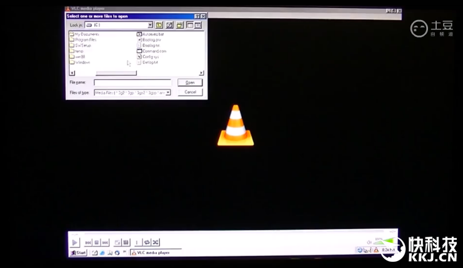Image resolution: width=463 pixels, height=268 pixels.
Task: Skip to previous track in VLC
Action: pyautogui.click(x=88, y=242)
